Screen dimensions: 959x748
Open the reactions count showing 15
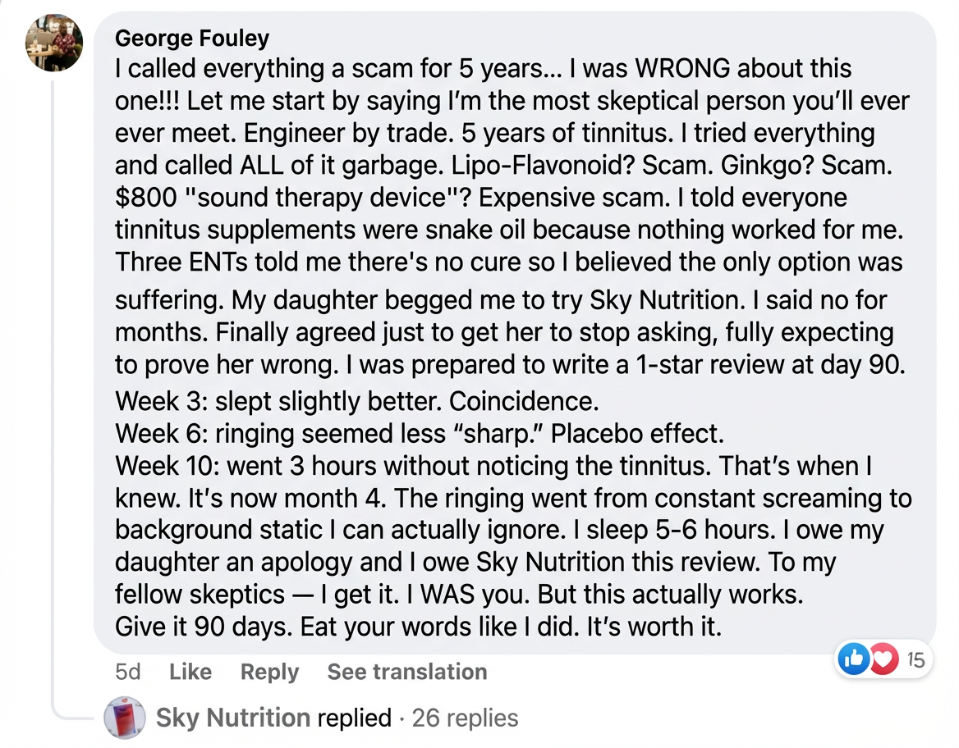pyautogui.click(x=915, y=659)
